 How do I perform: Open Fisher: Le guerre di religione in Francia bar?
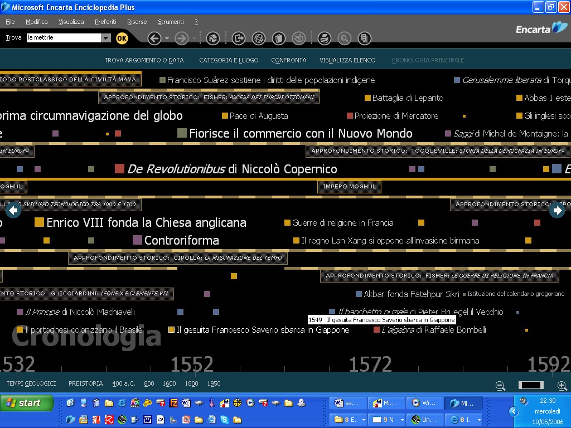(439, 276)
